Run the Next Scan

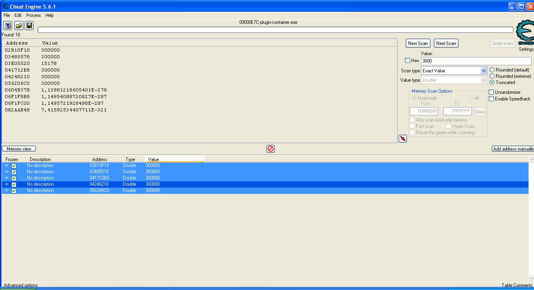[446, 43]
